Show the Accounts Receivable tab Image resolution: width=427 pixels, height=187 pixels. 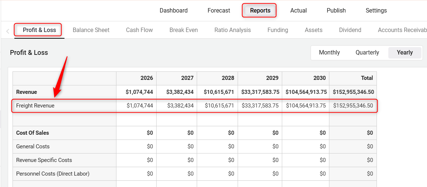[x=402, y=30]
